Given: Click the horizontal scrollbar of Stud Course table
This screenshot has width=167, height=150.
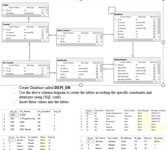Looking at the screenshot, I should [77, 44].
